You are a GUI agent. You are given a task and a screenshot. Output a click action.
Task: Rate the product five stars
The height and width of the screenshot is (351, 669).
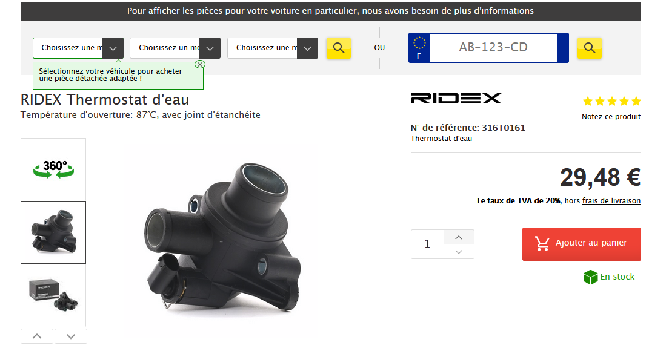pyautogui.click(x=636, y=102)
